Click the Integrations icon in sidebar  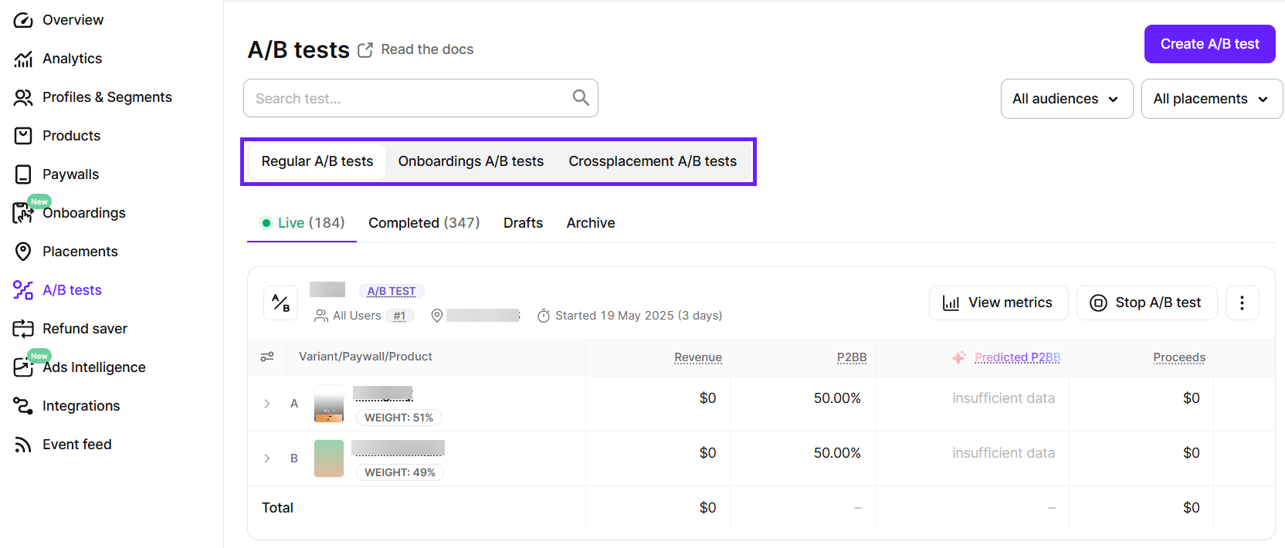(23, 406)
